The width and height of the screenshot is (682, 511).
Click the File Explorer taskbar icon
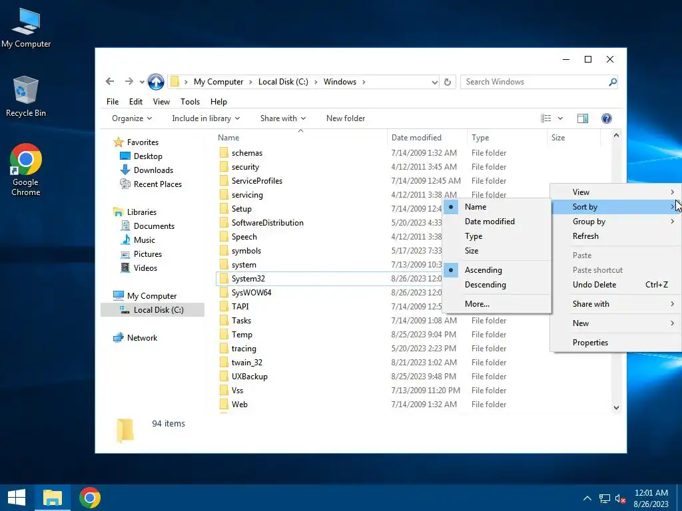(x=52, y=498)
